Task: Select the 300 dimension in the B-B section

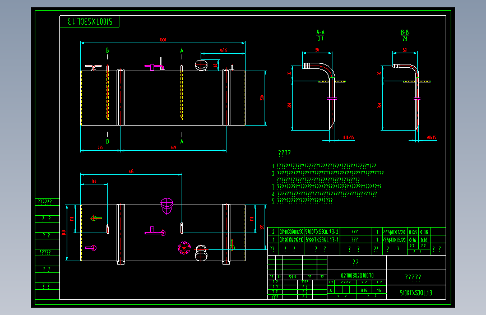Action: pos(379,105)
